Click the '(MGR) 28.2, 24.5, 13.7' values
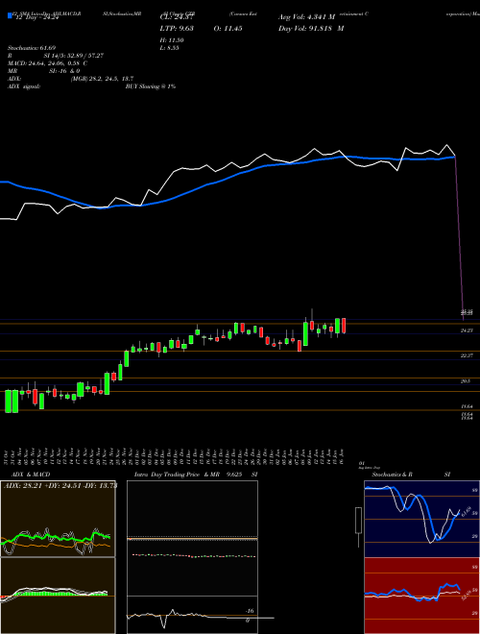480x634 pixels. click(x=102, y=79)
